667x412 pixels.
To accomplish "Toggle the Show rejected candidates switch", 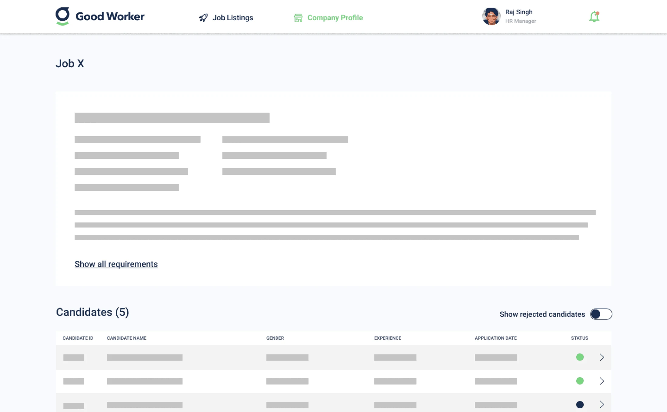I will (x=601, y=314).
